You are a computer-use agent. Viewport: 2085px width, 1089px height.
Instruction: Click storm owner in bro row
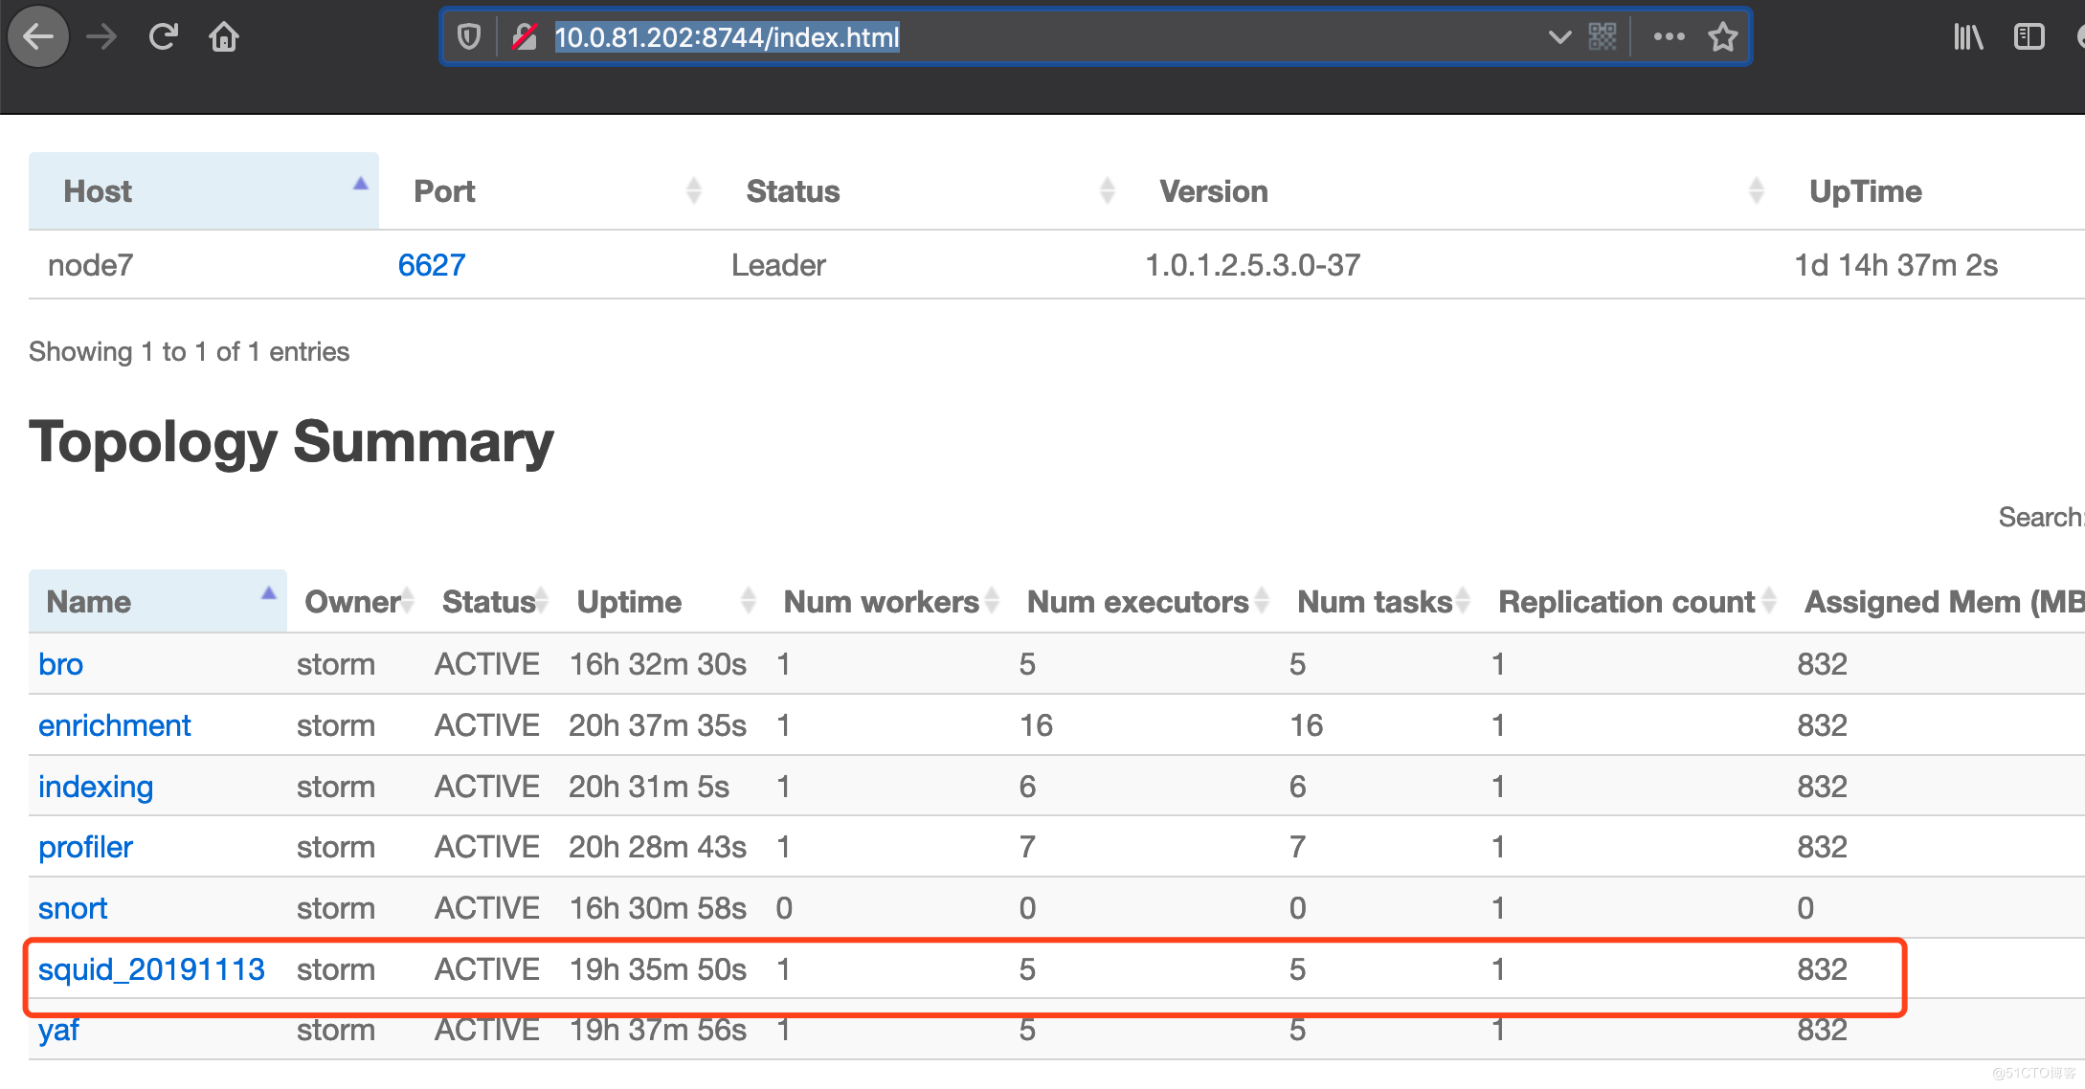336,664
